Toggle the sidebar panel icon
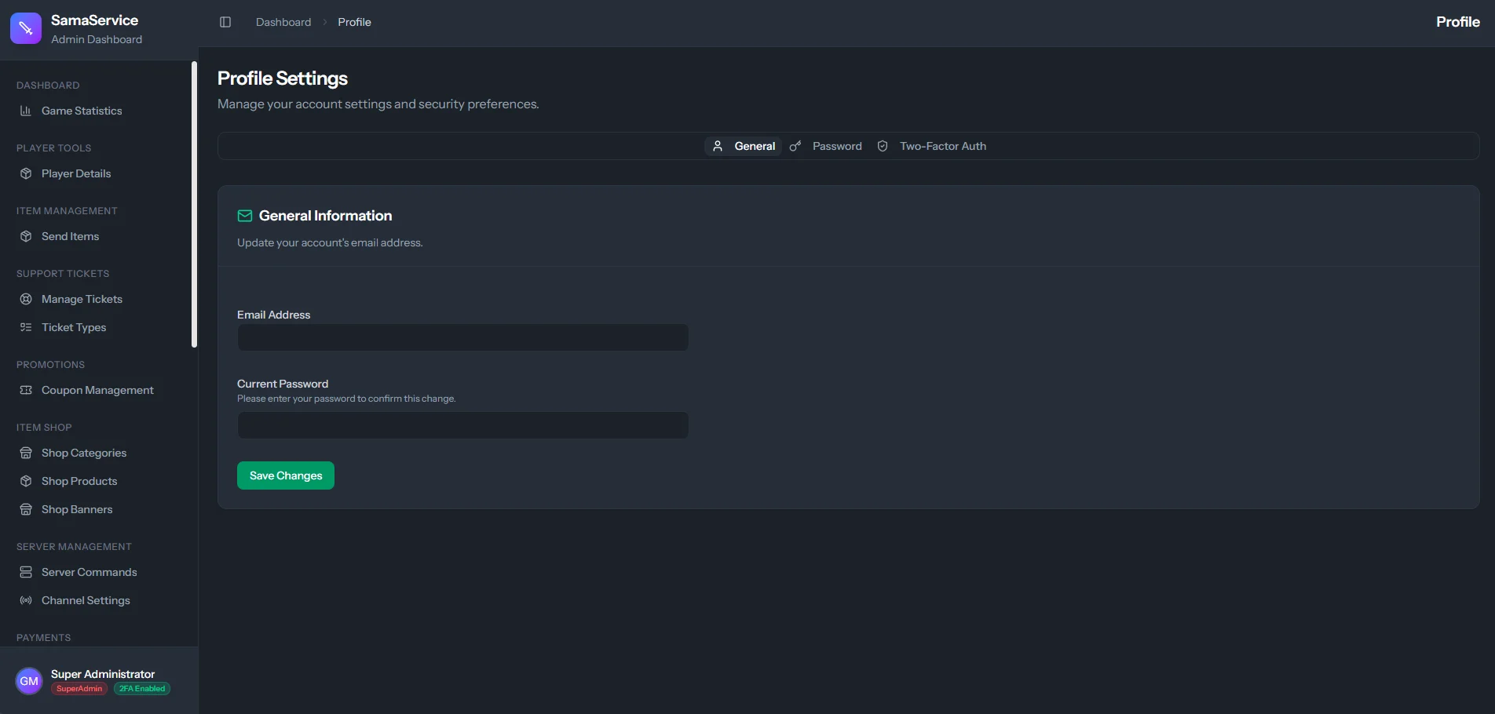Image resolution: width=1495 pixels, height=714 pixels. (x=225, y=22)
